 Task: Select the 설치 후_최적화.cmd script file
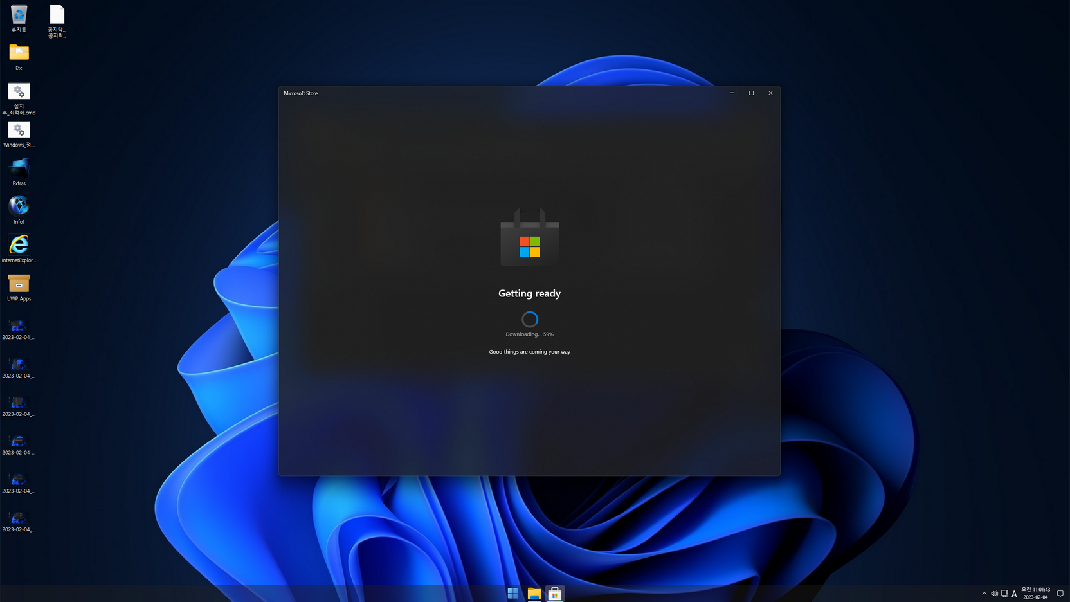19,98
